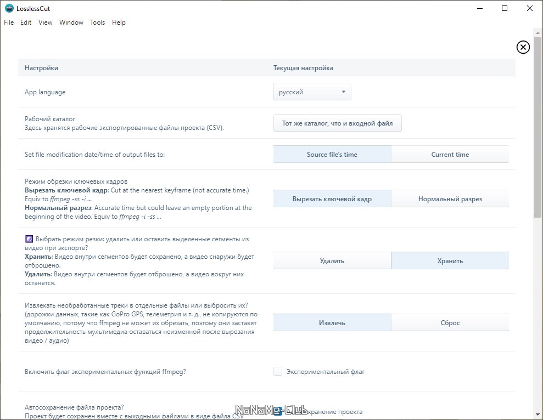This screenshot has height=420, width=543.
Task: Enable the 'Экспериментальный флаг' checkbox
Action: point(278,372)
